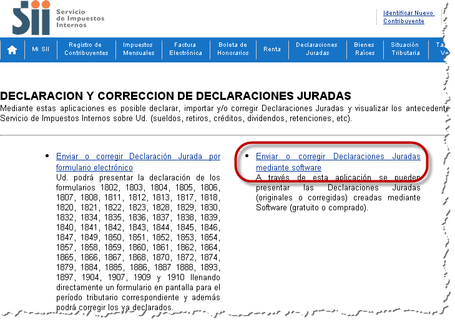Click the text 'podrá corregir los ya declarados.'
Image resolution: width=455 pixels, height=322 pixels.
click(x=115, y=307)
